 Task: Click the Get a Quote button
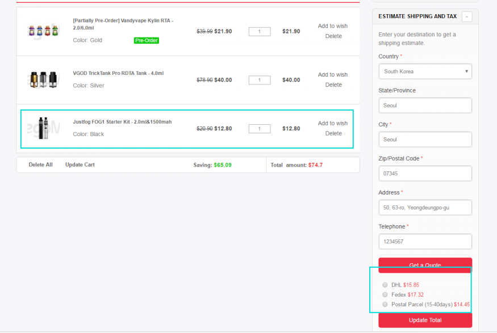point(425,265)
